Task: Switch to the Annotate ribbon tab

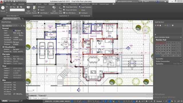Action: coord(21,4)
